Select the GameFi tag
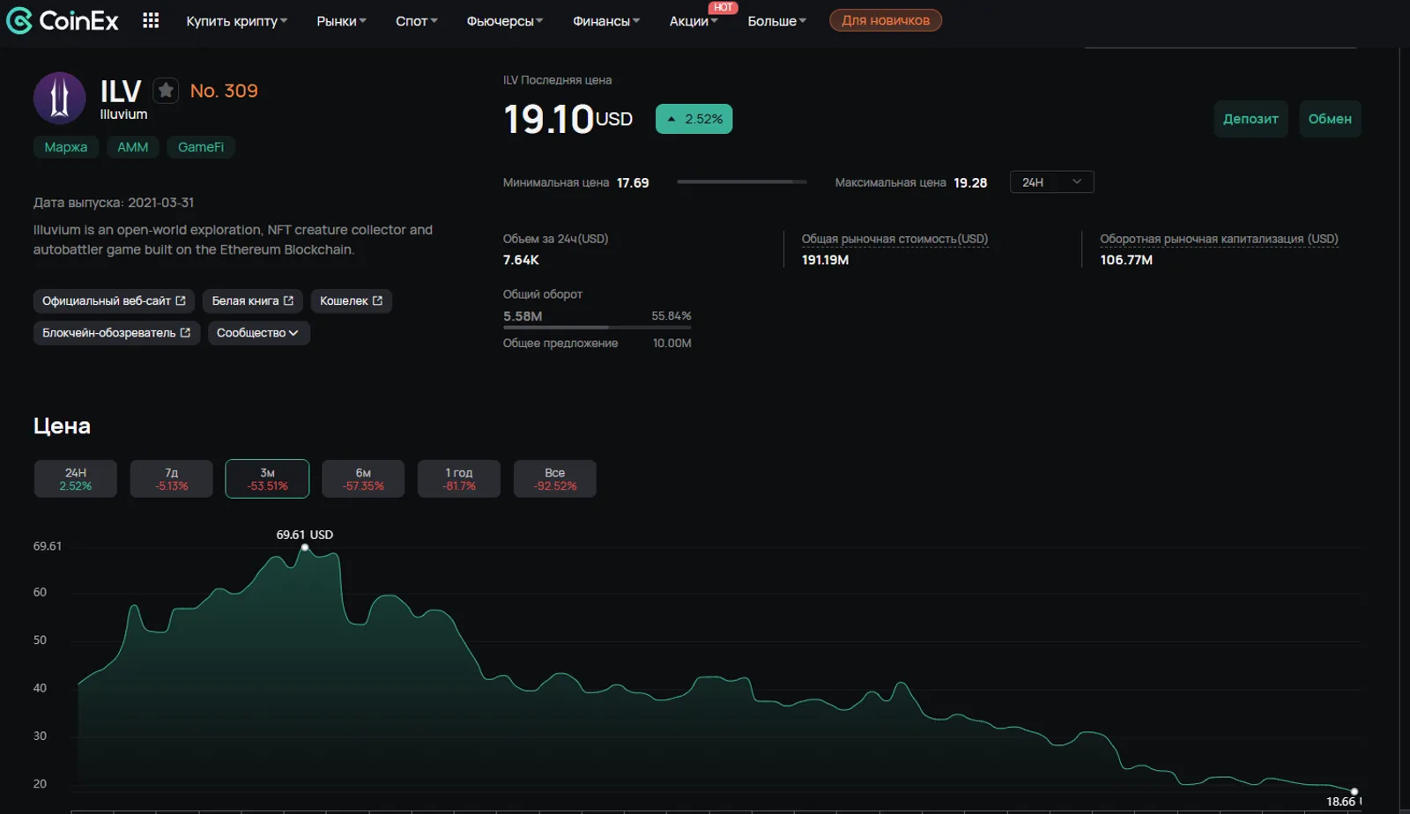Screen dimensions: 1410x814 [201, 147]
